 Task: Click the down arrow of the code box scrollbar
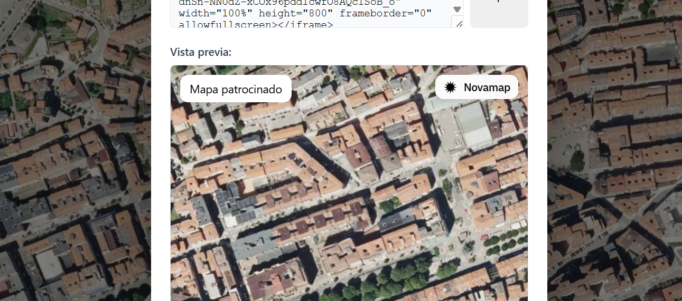tap(457, 9)
